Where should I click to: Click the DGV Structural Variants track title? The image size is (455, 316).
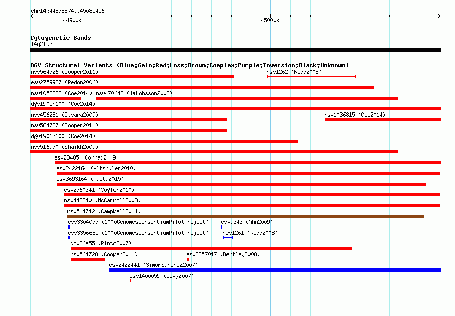[190, 65]
